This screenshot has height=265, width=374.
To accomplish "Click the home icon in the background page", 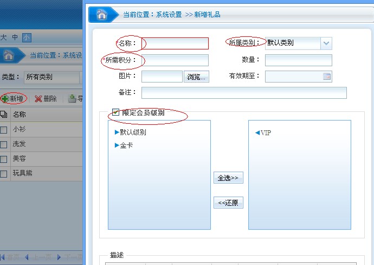I will pos(8,55).
